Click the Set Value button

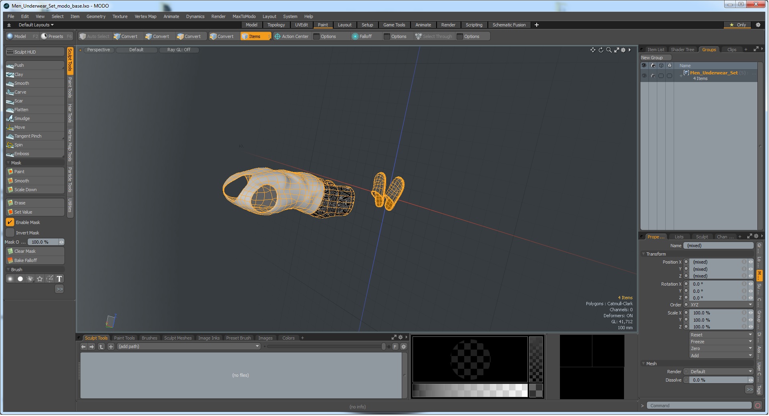[x=35, y=212]
